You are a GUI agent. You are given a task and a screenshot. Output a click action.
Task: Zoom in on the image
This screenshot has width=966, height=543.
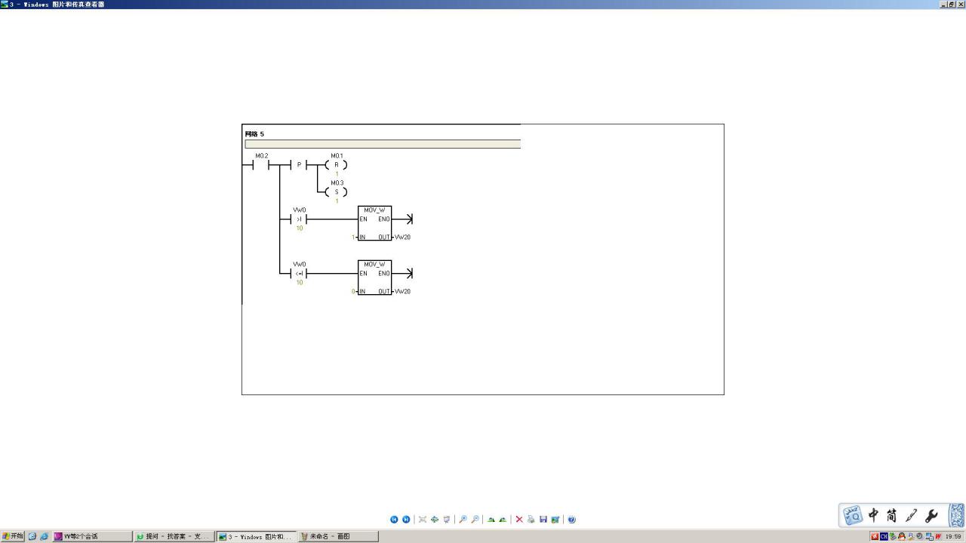(x=463, y=520)
